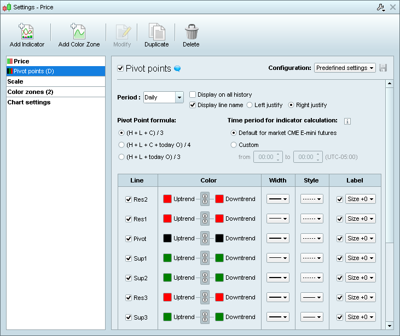Viewport: 400px width, 336px height.
Task: Click the scrollbar down arrow
Action: (x=390, y=325)
